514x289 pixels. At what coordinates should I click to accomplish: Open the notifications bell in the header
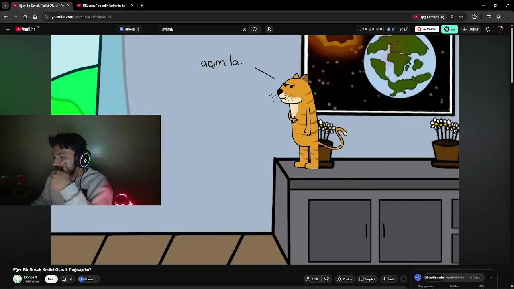[x=487, y=29]
